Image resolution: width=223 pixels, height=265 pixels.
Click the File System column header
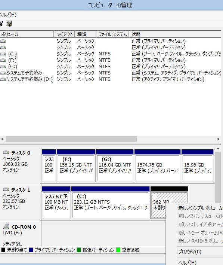coord(112,34)
